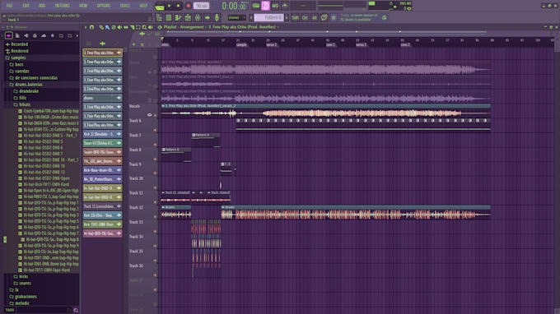Arm recording with the Record button
The height and width of the screenshot is (314, 560).
pos(189,6)
